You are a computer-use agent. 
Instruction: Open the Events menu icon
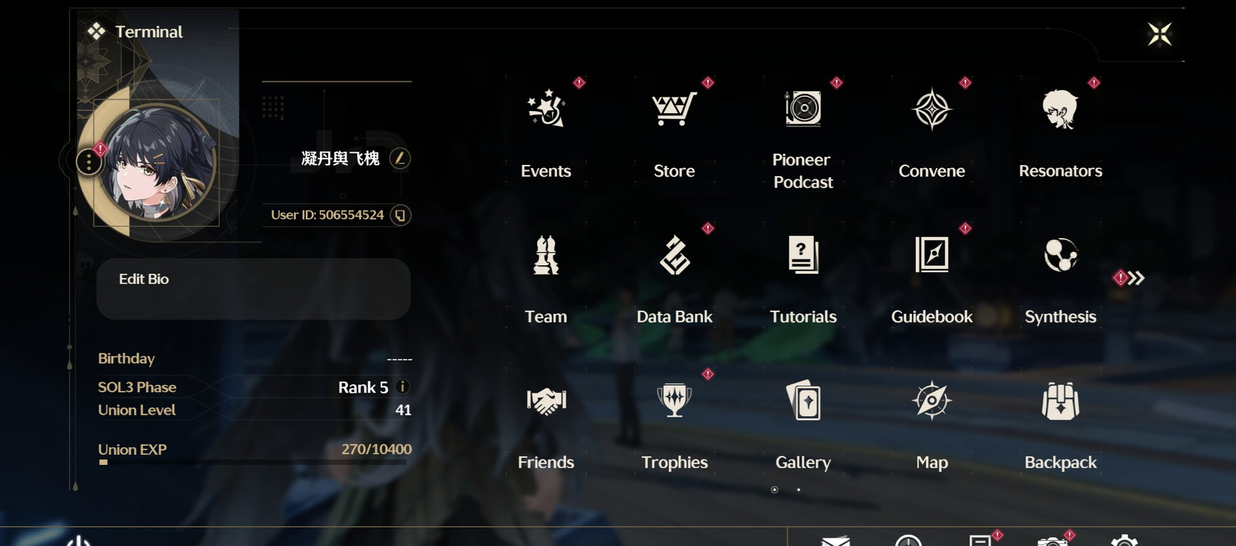(x=546, y=109)
